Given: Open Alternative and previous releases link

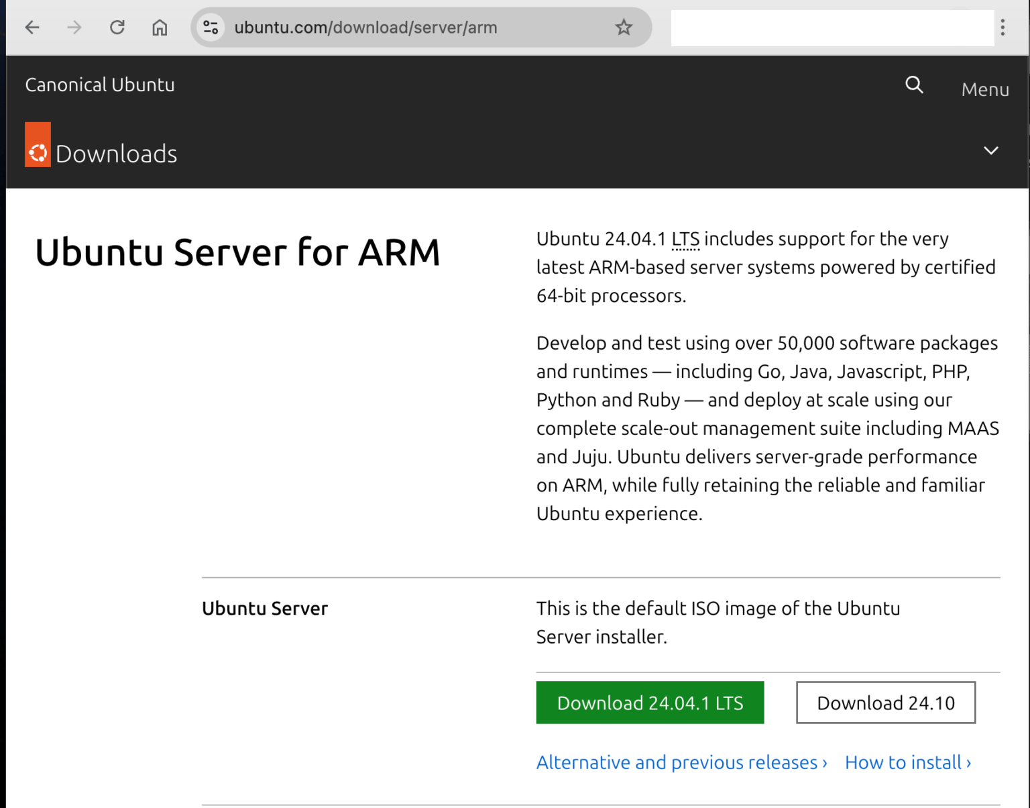Looking at the screenshot, I should point(681,762).
